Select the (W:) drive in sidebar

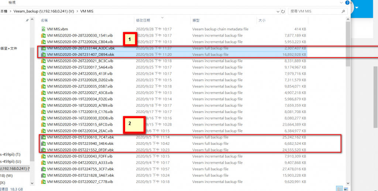(7, 175)
